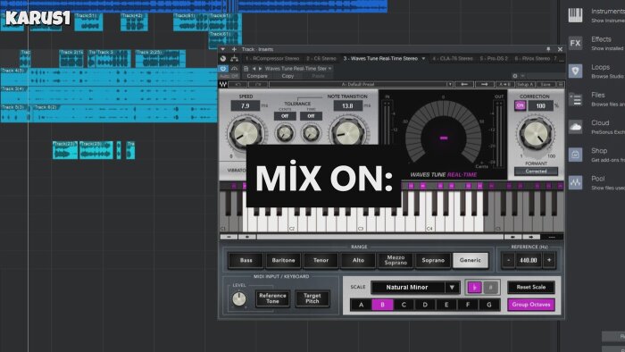Open the Shop bag icon
Image resolution: width=625 pixels, height=352 pixels.
575,155
